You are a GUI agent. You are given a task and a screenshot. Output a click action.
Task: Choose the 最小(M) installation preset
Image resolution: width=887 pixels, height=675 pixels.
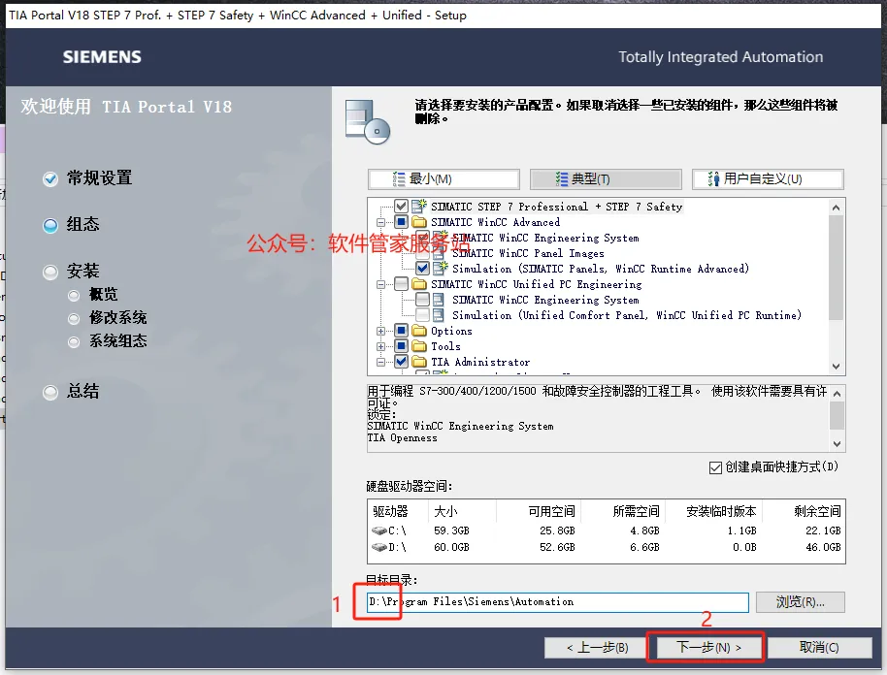pyautogui.click(x=443, y=179)
